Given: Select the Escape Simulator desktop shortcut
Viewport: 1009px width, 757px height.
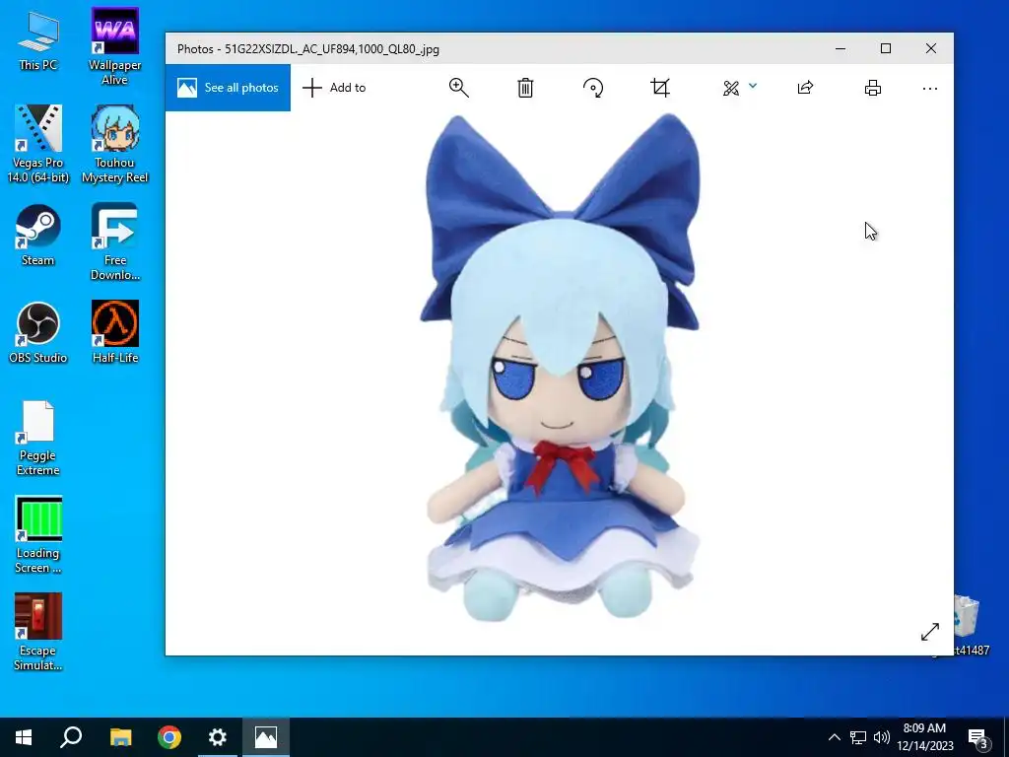Looking at the screenshot, I should tap(38, 632).
